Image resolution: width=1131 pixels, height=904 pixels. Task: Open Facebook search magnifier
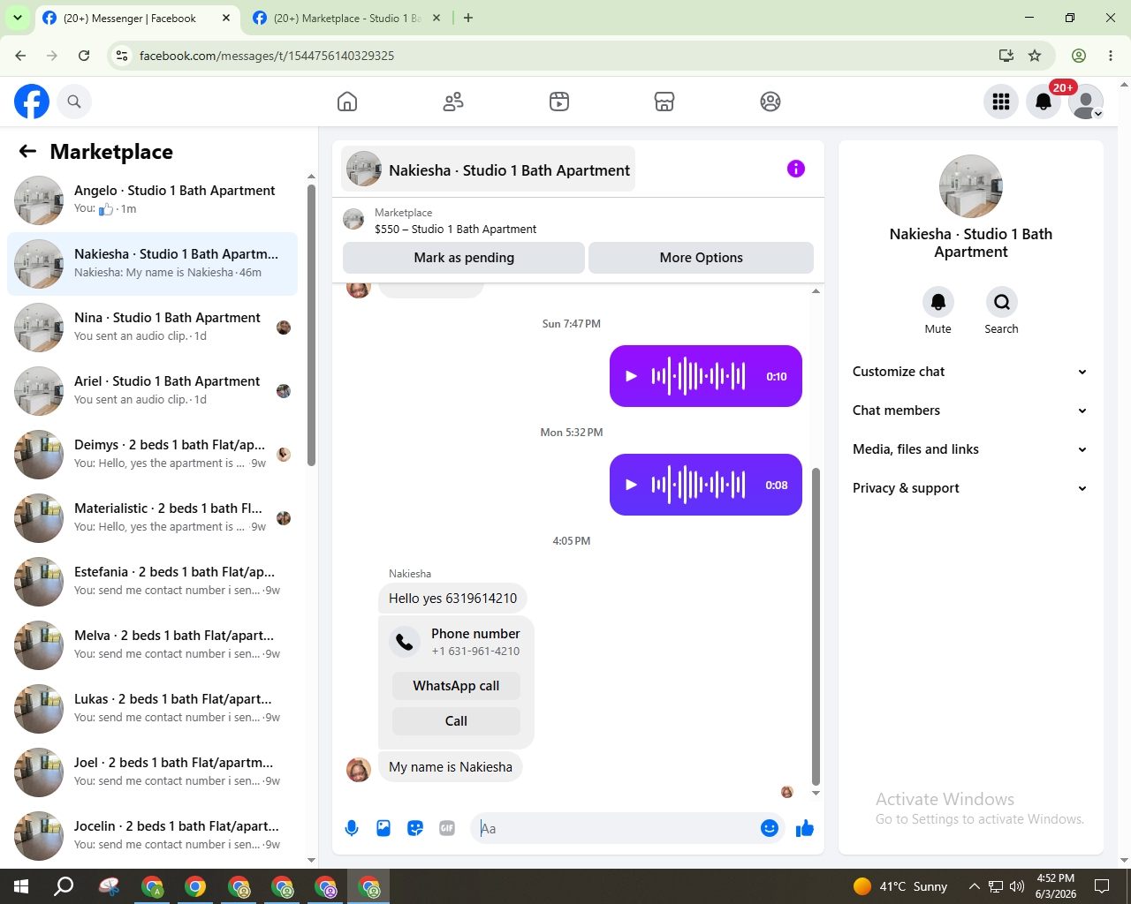pyautogui.click(x=74, y=102)
